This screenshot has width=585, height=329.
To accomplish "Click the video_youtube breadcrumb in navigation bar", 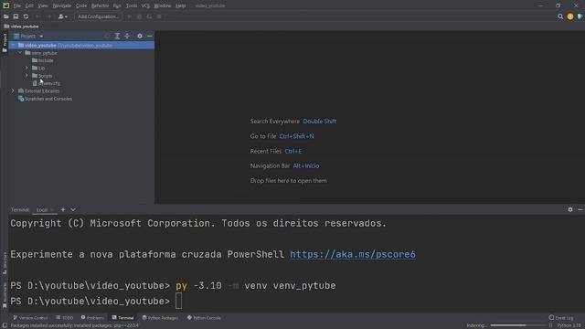I will coord(21,27).
